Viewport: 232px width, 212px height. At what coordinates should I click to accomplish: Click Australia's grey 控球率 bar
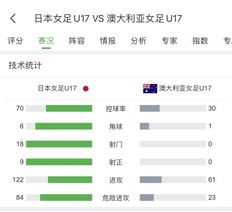coord(150,109)
